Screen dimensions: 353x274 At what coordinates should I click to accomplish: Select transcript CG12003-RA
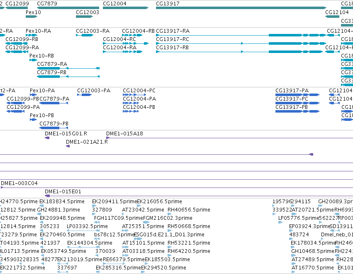point(85,35)
